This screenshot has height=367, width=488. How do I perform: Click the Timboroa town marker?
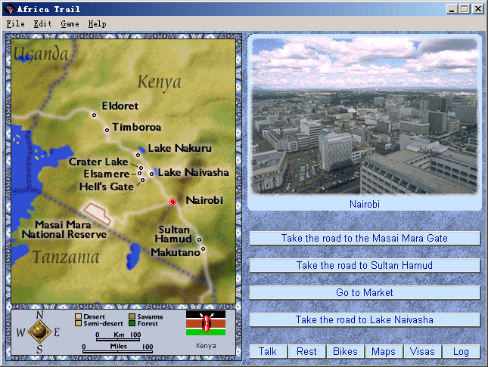tap(107, 130)
